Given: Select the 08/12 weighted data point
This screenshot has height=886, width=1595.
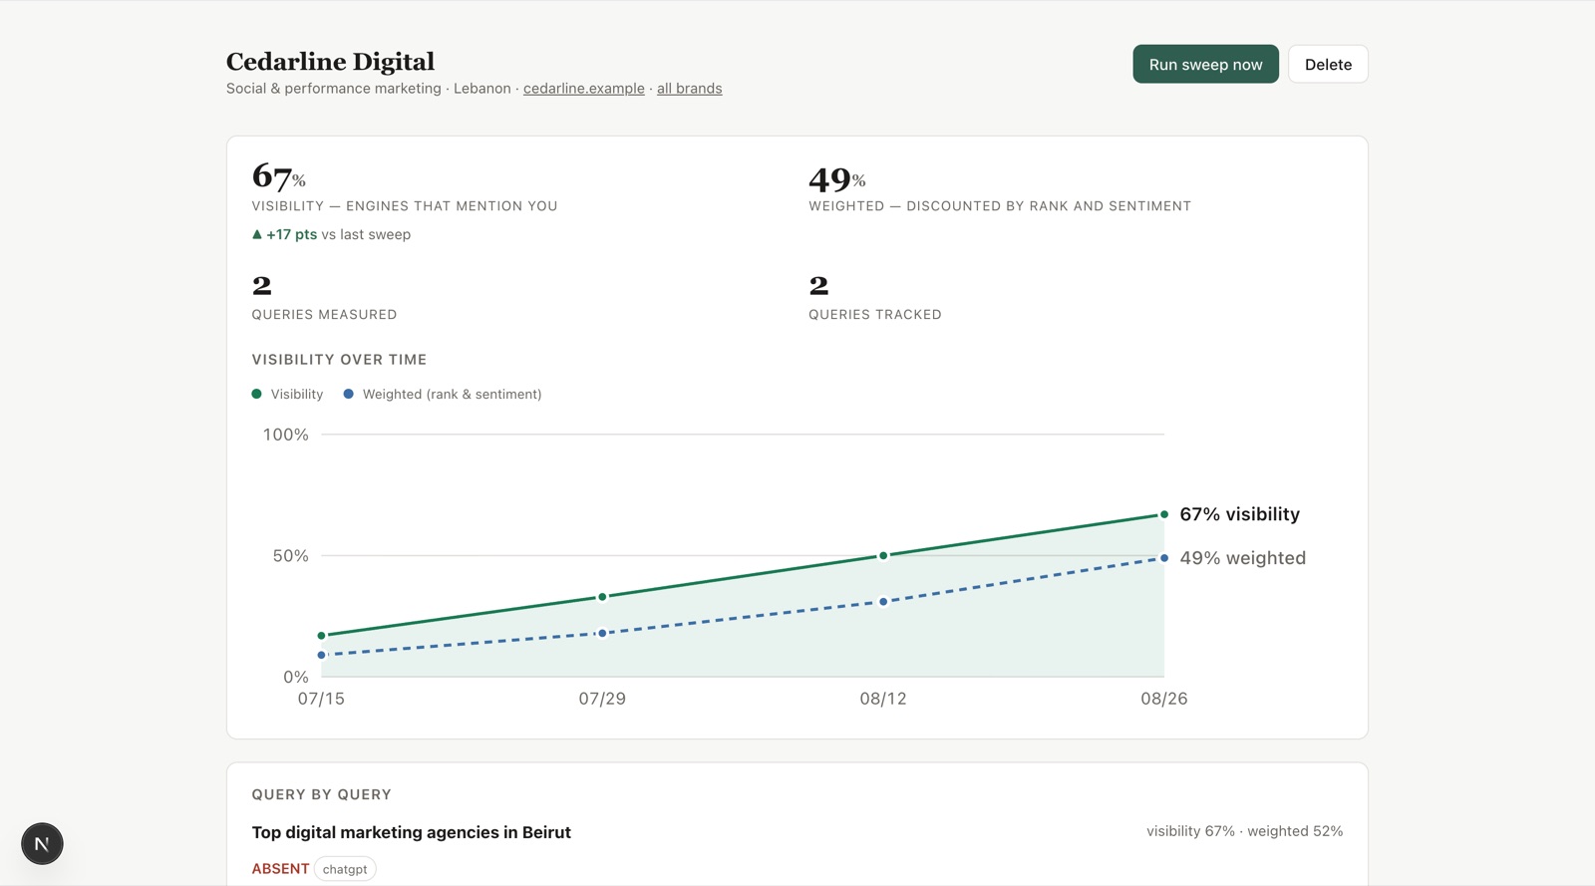Looking at the screenshot, I should click(x=883, y=601).
